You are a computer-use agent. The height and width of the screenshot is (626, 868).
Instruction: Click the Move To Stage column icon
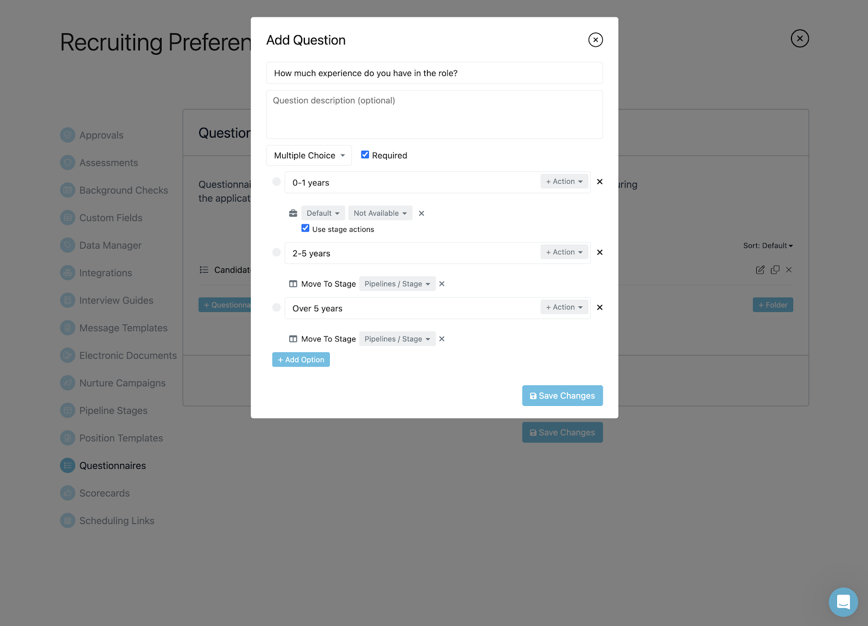click(x=292, y=283)
